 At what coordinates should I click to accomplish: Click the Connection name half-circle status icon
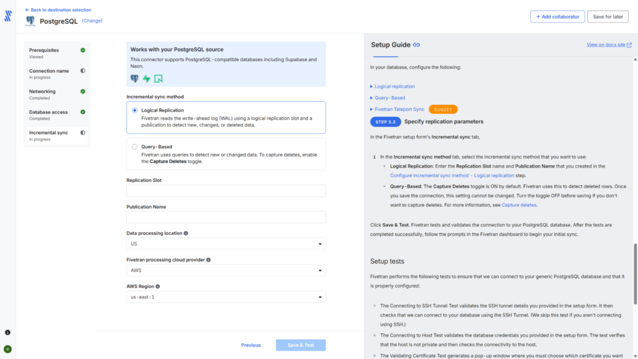tap(83, 71)
